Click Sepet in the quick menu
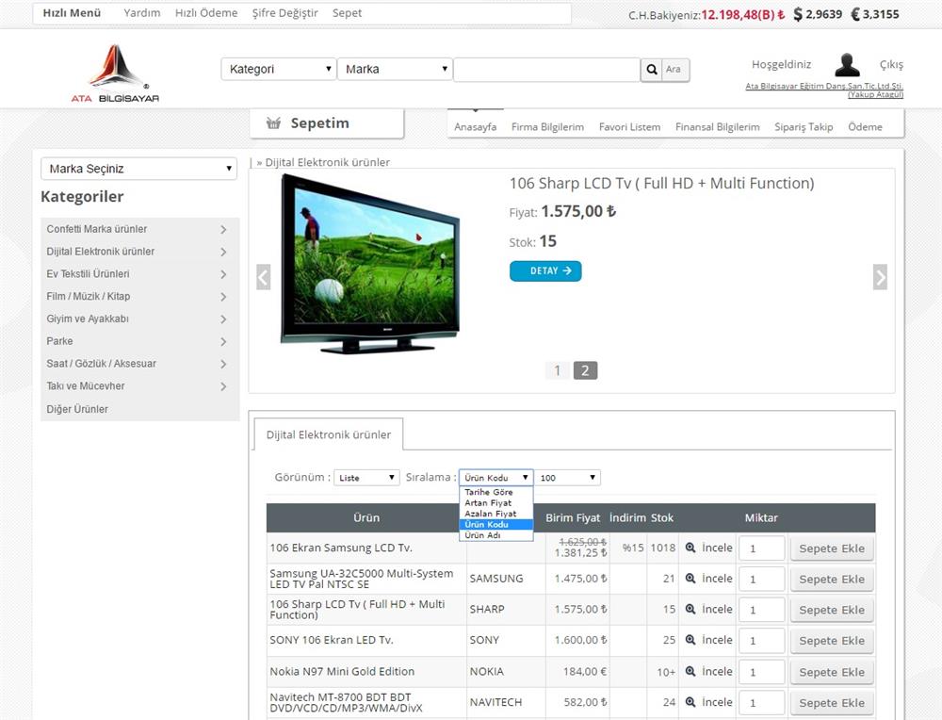Screen dimensions: 942x720 (x=348, y=12)
